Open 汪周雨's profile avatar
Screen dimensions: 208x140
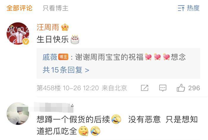(x=18, y=33)
